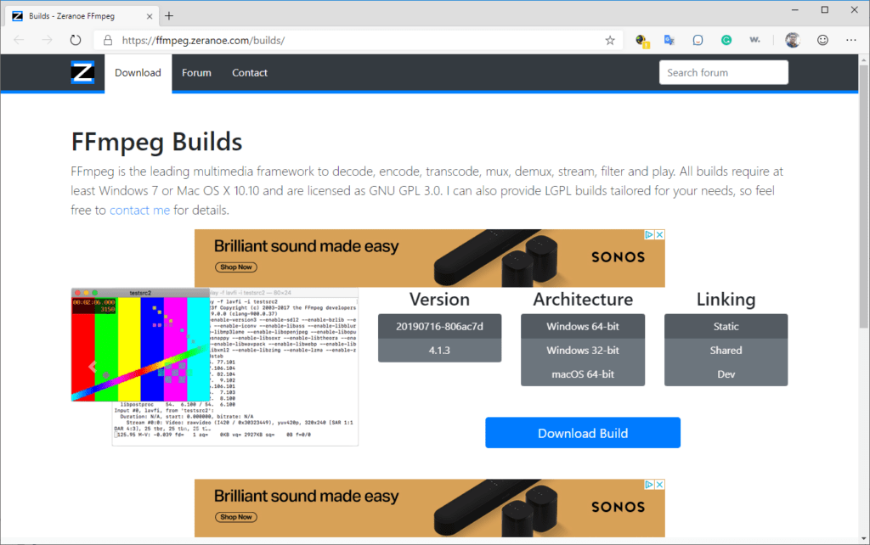Click the AdChoices icon on the bottom Sonos ad
The image size is (870, 545).
649,485
